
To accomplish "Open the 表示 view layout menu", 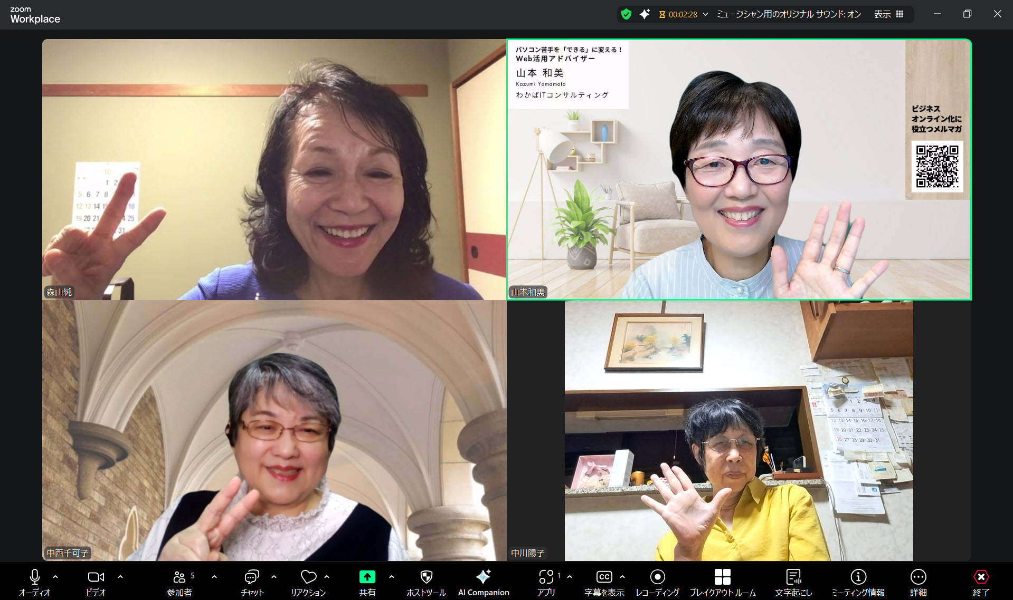I will tap(888, 14).
